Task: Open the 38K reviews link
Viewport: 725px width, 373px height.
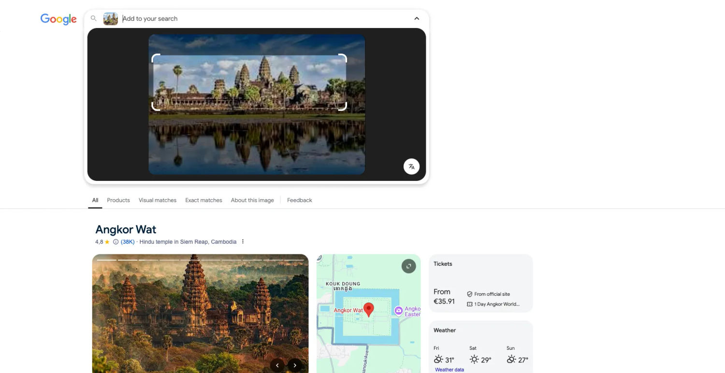Action: [x=128, y=242]
